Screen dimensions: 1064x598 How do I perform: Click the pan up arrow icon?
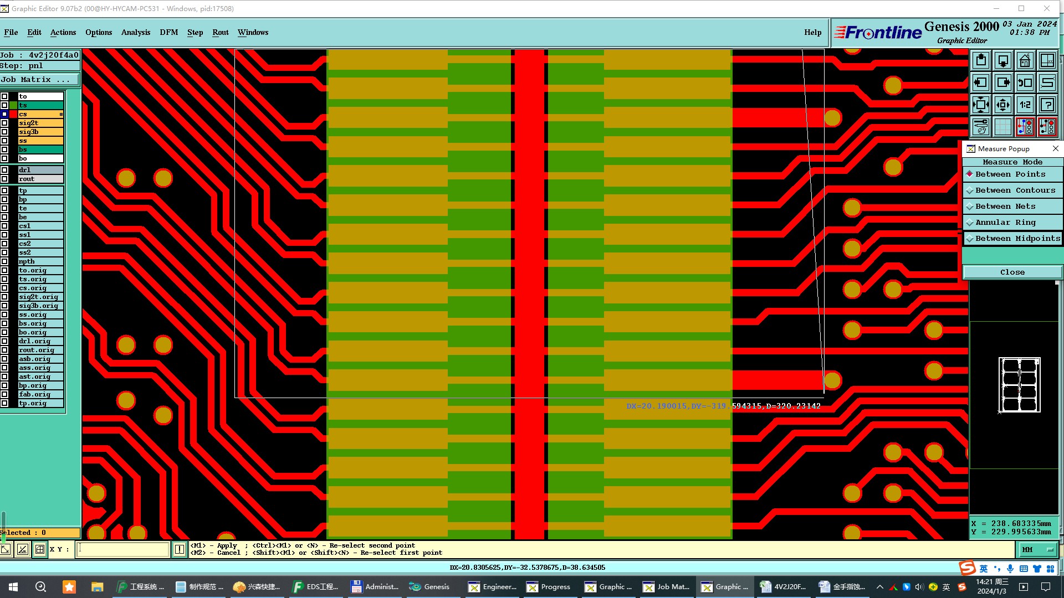980,60
